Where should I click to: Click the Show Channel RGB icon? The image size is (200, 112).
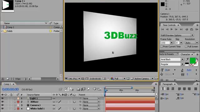(x=112, y=79)
